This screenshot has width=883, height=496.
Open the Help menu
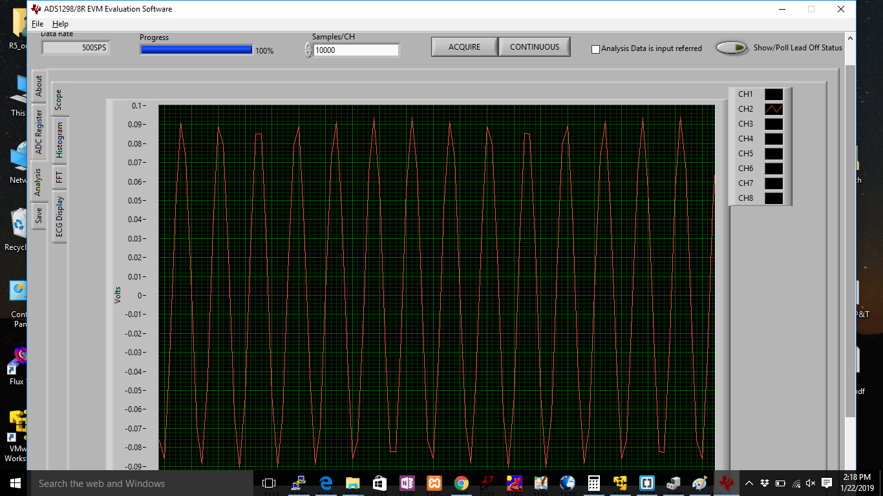tap(60, 24)
